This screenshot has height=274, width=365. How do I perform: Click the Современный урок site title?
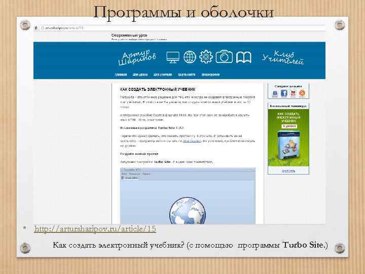pos(129,36)
